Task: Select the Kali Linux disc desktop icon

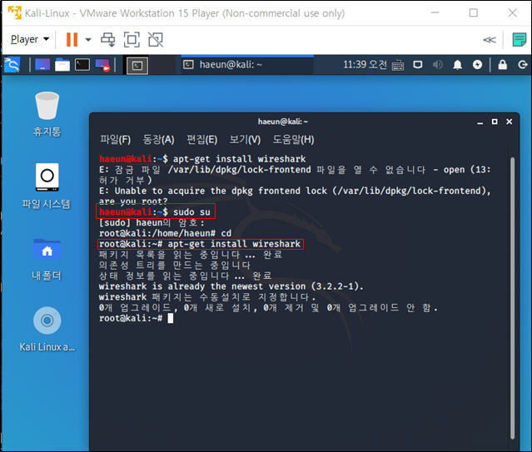Action: 47,329
